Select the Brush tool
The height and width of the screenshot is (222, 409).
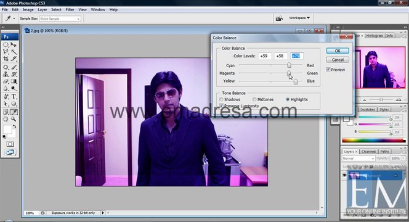pos(14,67)
